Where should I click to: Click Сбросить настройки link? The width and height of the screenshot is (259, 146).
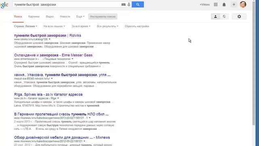tap(137, 26)
